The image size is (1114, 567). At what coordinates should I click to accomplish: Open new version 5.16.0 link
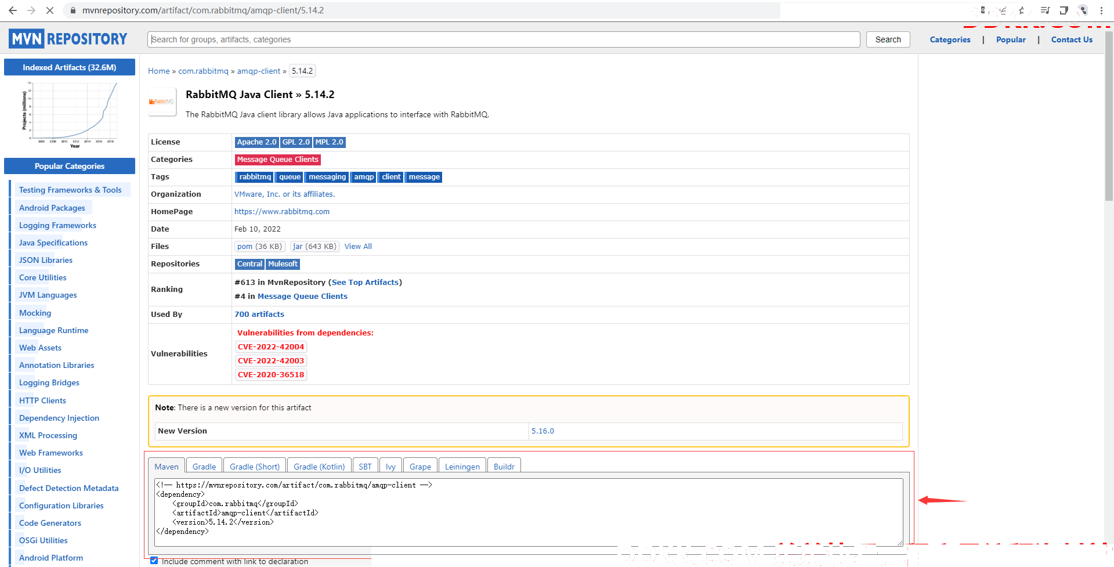tap(542, 431)
